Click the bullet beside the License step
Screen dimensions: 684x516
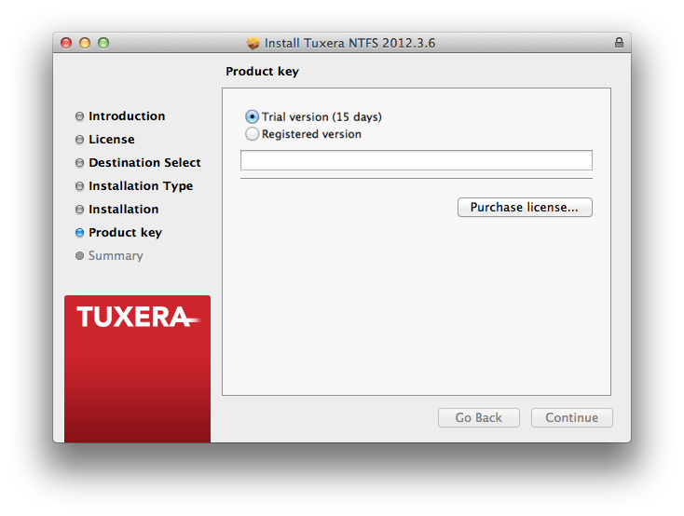click(79, 140)
